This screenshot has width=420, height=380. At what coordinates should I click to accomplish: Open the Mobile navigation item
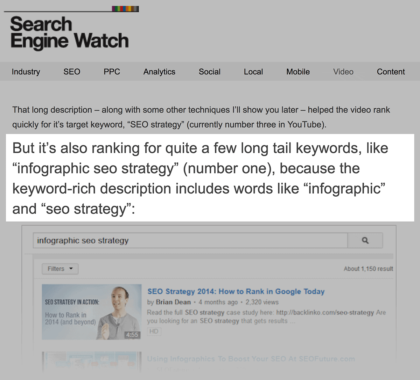(298, 72)
